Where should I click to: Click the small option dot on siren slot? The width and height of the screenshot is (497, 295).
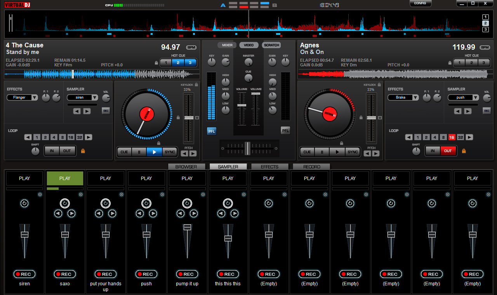coord(40,194)
